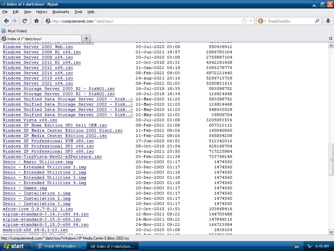Click the keyboard icon in system tray
Image resolution: width=334 pixels, height=251 pixels.
297,246
